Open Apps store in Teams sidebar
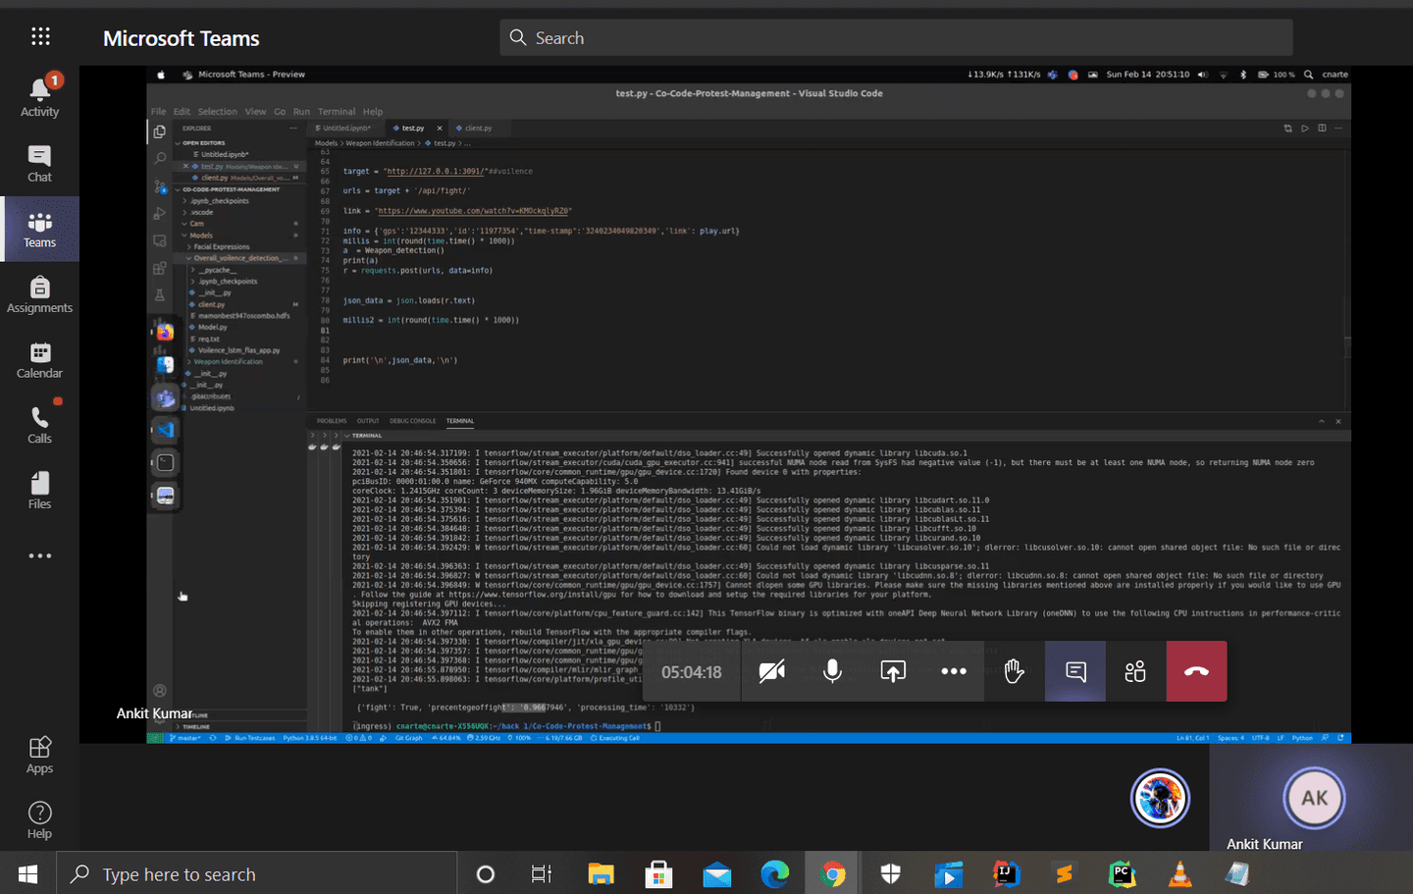 39,755
